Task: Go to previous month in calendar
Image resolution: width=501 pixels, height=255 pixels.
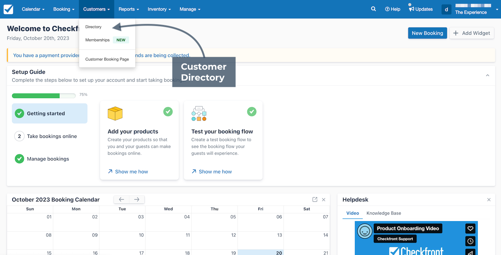Action: point(121,199)
